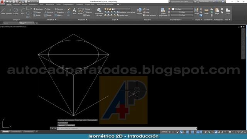Expand the Dibujo panel

click(x=16, y=20)
